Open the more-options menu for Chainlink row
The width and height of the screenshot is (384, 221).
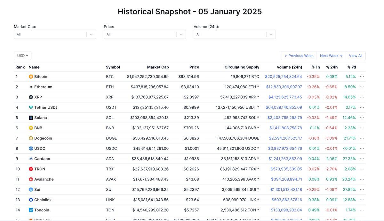(362, 200)
